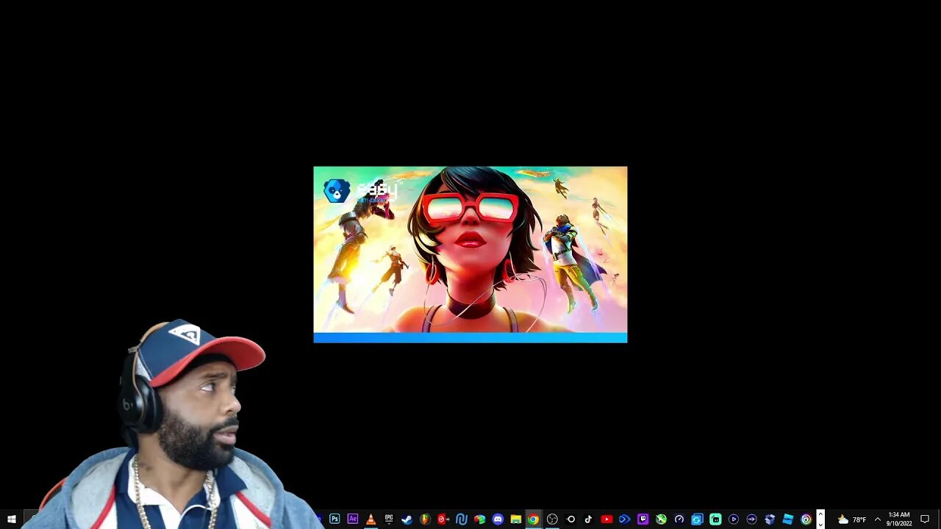Open the Twitch taskbar icon
The image size is (941, 529).
coord(643,519)
